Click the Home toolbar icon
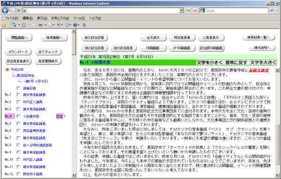The image size is (281, 179). 14,25
